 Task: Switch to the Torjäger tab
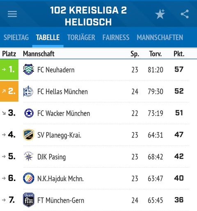(x=81, y=37)
